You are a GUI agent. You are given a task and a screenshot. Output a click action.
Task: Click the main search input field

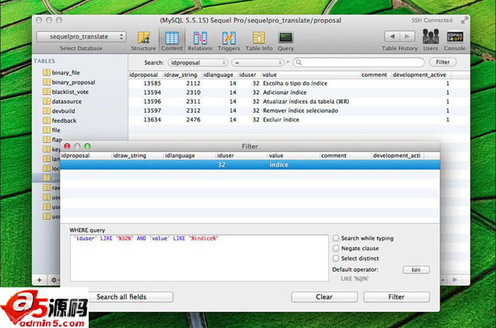359,63
